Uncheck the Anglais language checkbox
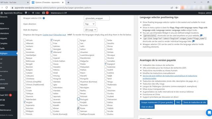Viewport: 212px width, 119px height. [24, 102]
